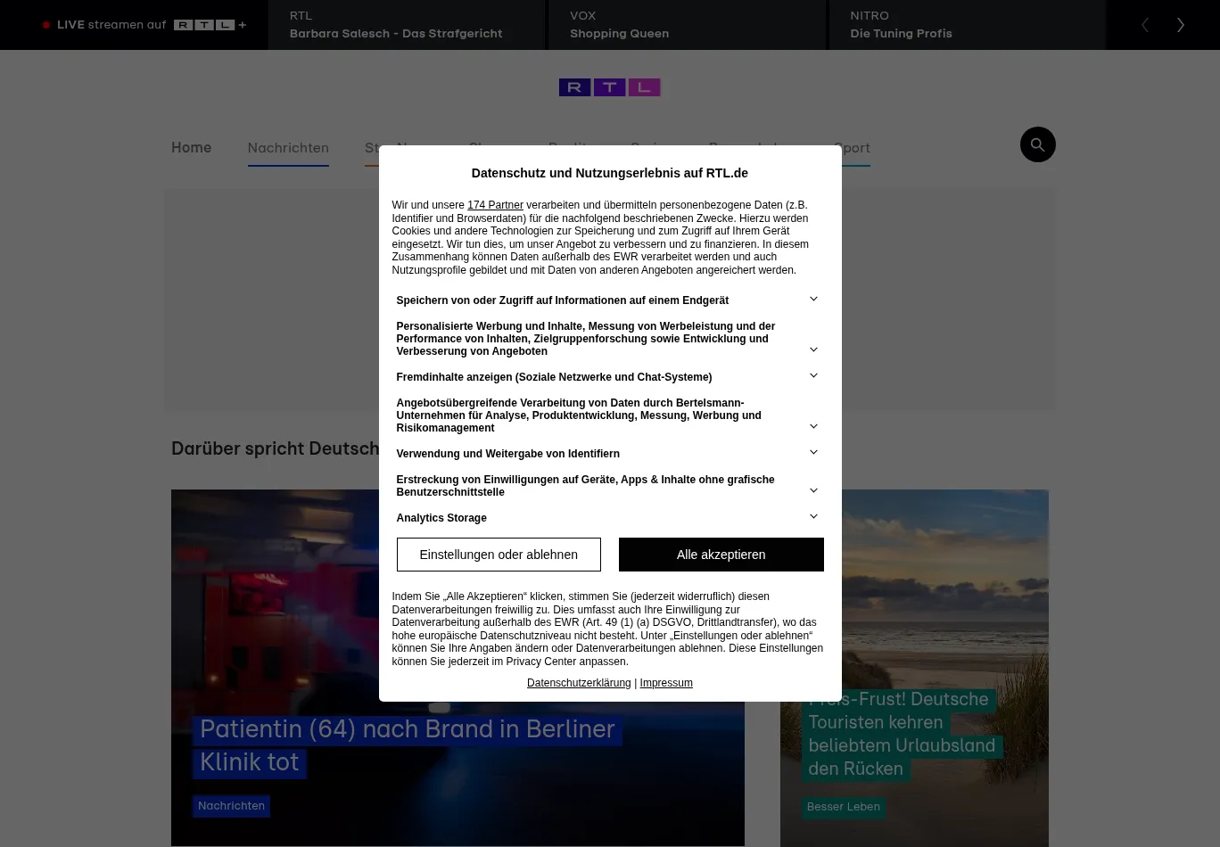Expand 'Personalisierte Werbung und Inhalte' section
This screenshot has width=1220, height=847.
pyautogui.click(x=812, y=349)
